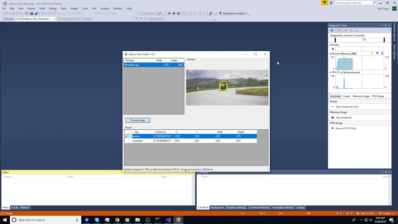The height and width of the screenshot is (224, 398).
Task: Expand the Lifecycle Events dropdown
Action: pyautogui.click(x=81, y=19)
